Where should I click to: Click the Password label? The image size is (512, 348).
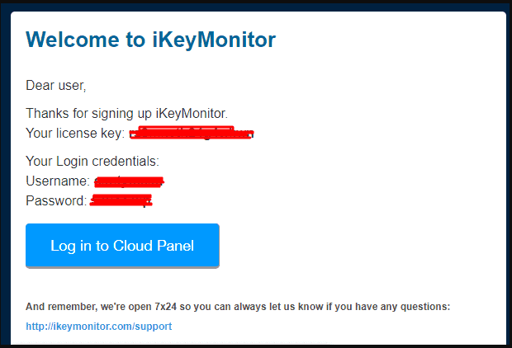pos(56,200)
